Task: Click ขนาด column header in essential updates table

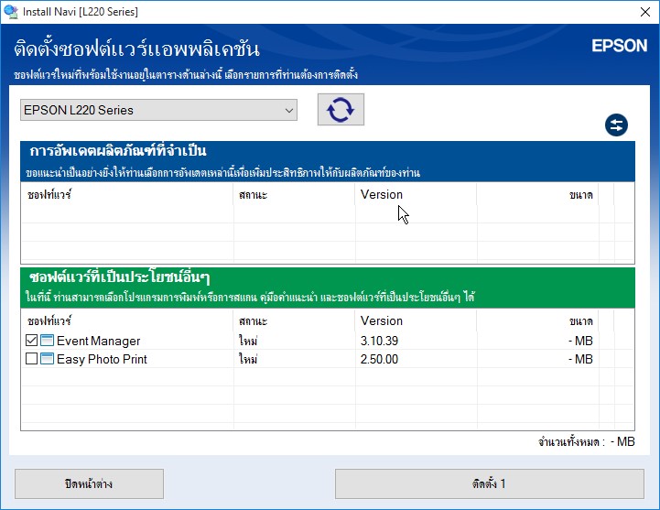Action: tap(581, 195)
